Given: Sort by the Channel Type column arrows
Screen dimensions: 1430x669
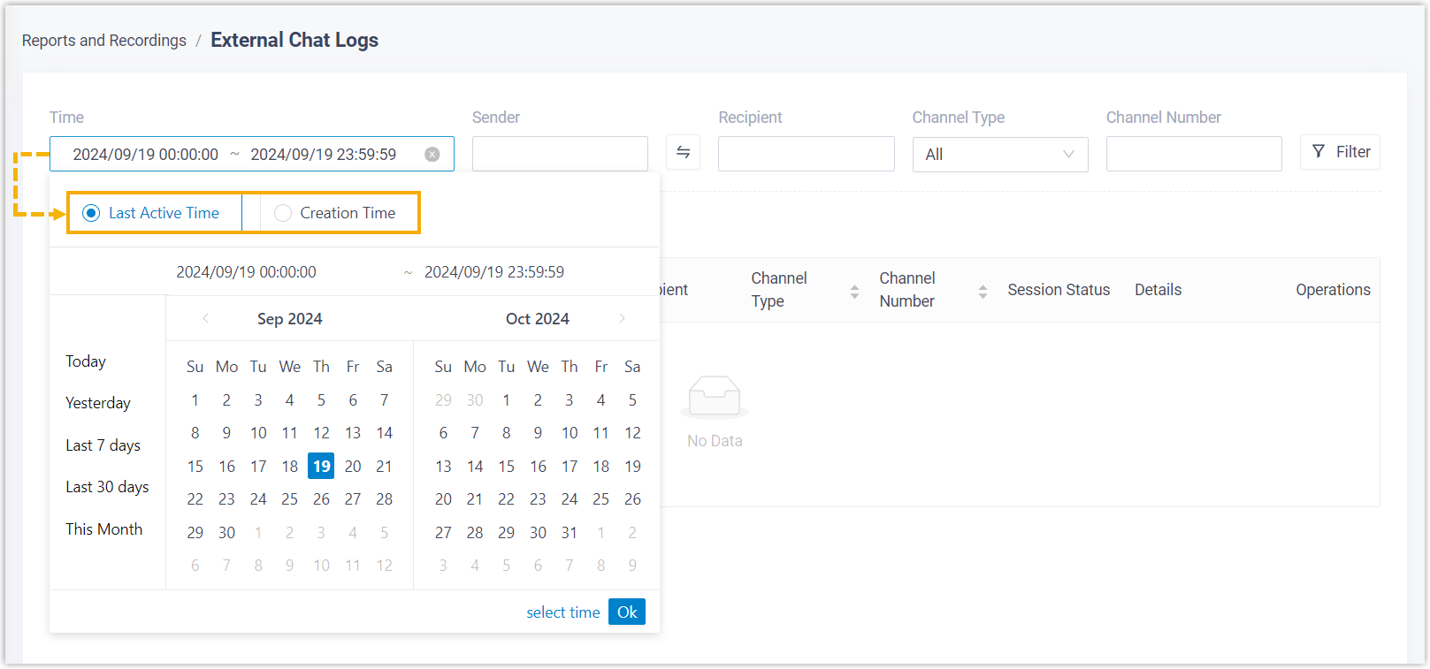Looking at the screenshot, I should click(x=854, y=291).
